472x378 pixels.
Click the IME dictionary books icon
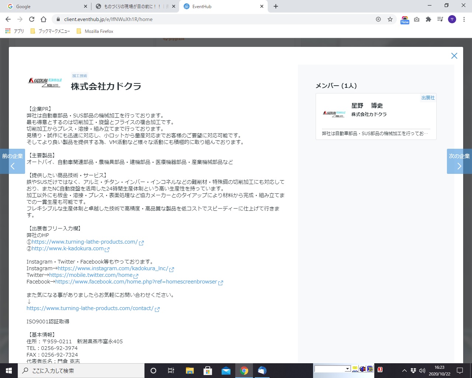click(x=362, y=369)
